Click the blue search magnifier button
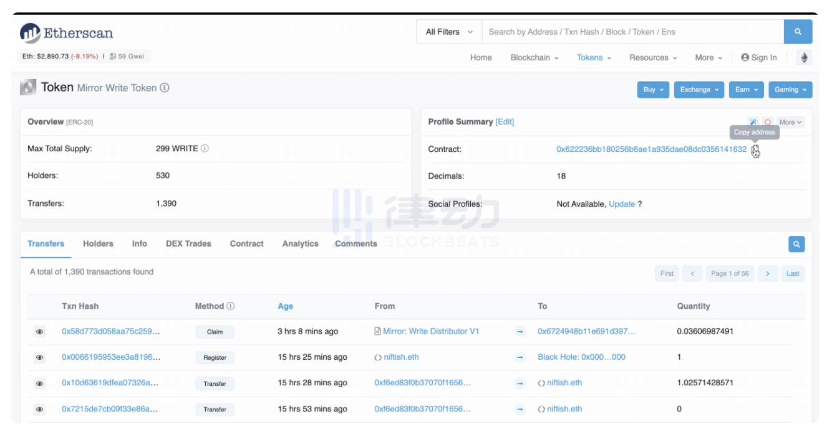 tap(798, 32)
